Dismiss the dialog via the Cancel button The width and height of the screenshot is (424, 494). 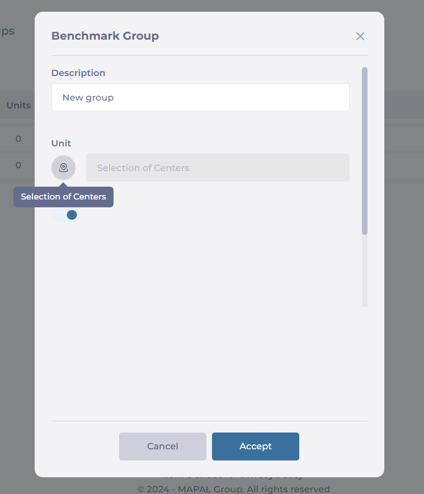[x=163, y=446]
